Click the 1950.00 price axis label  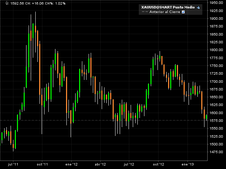click(x=216, y=3)
